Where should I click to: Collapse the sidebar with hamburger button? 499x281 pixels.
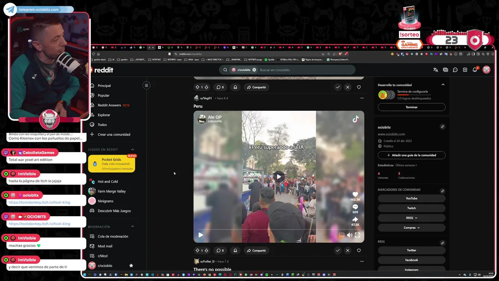tap(147, 85)
